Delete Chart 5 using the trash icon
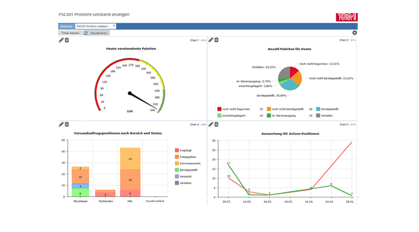 coord(216,124)
